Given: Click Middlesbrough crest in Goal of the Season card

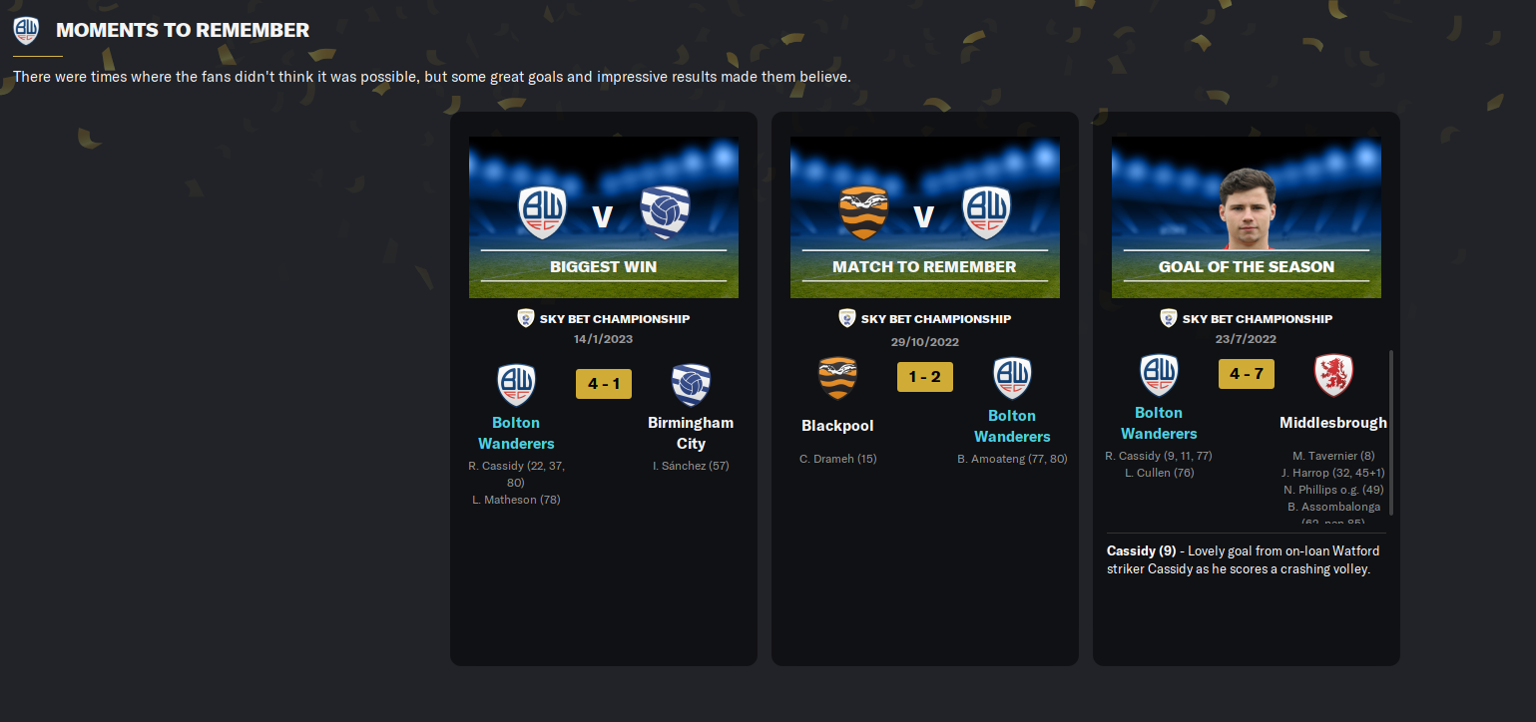Looking at the screenshot, I should coord(1333,375).
